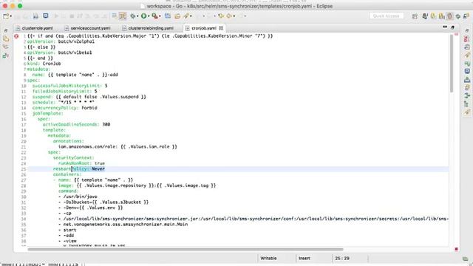Expand the Search dropdown arrow
This screenshot has height=266, width=473.
coord(191,16)
